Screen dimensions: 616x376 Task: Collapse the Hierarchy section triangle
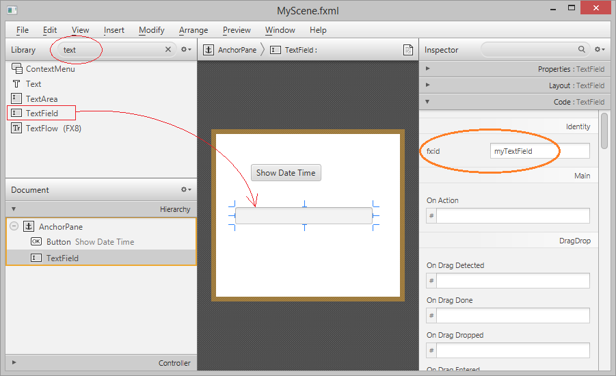pyautogui.click(x=14, y=209)
